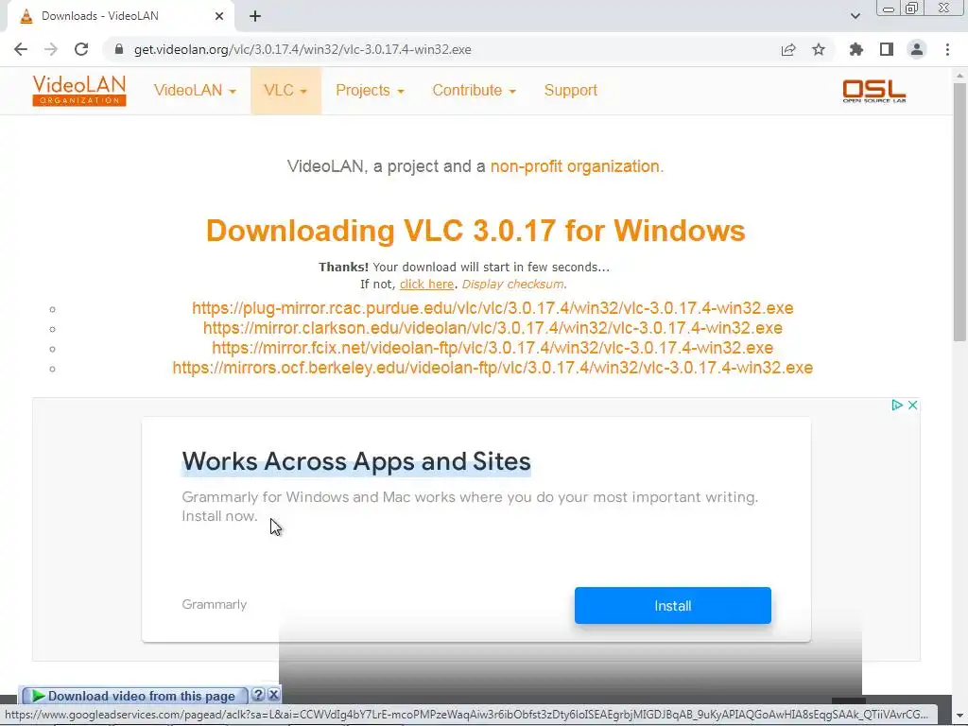968x726 pixels.
Task: Open the plug-mirror.rcac.purdue.edu mirror link
Action: pos(493,308)
